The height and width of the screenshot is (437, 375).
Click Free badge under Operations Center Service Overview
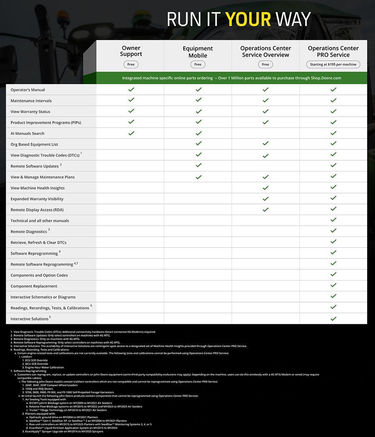[x=265, y=65]
